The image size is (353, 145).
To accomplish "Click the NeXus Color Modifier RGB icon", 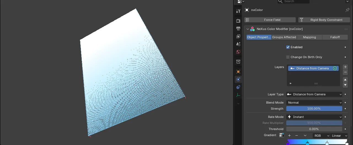I will point(252,29).
